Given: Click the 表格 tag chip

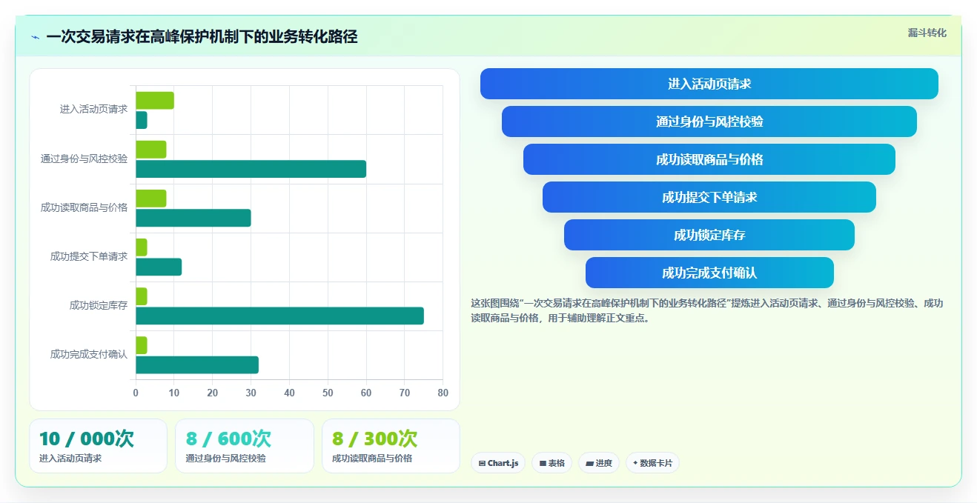Looking at the screenshot, I should point(552,463).
